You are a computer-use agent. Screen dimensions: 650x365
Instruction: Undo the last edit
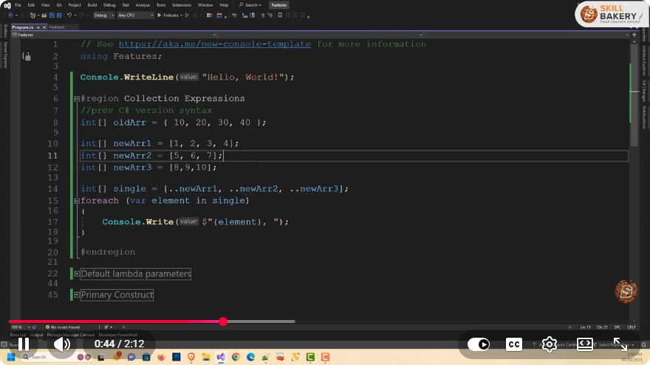point(69,15)
